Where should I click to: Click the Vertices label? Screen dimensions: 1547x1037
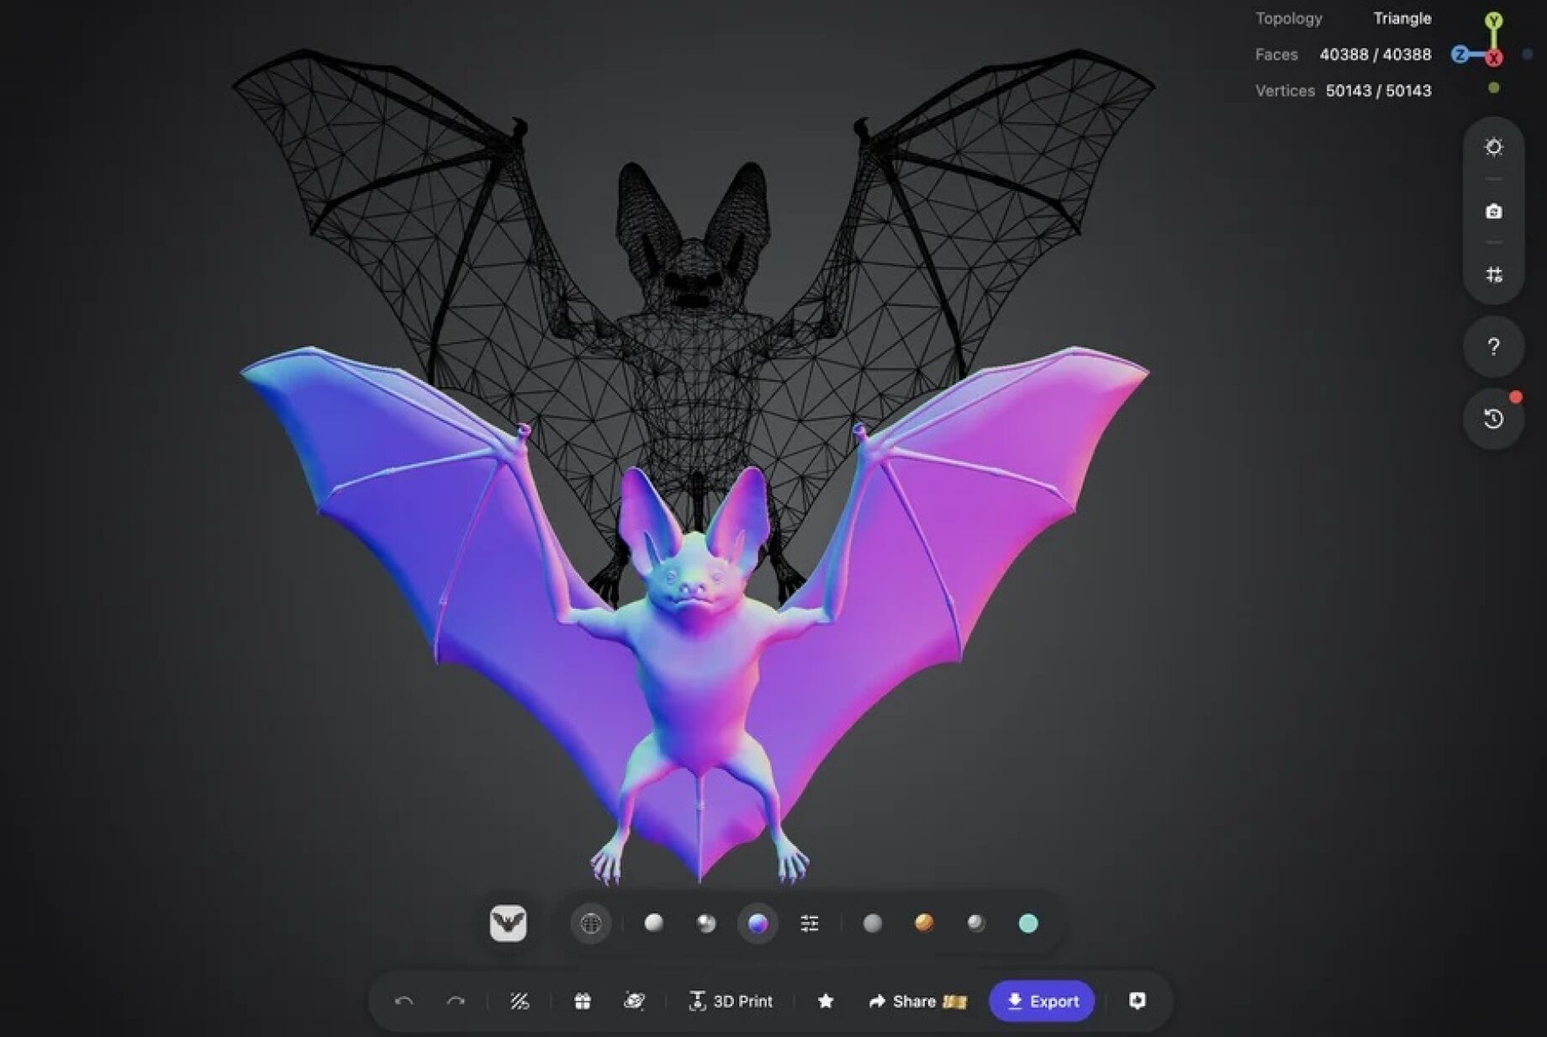pos(1285,91)
